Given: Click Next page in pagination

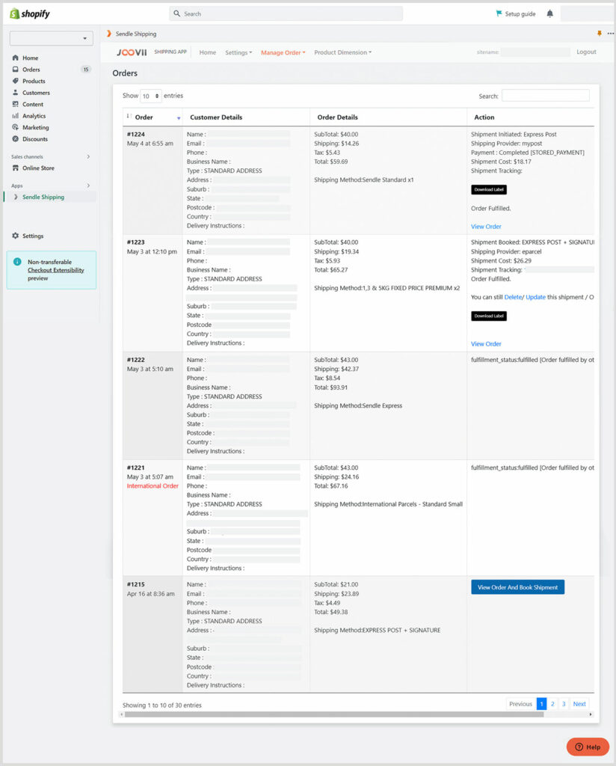Looking at the screenshot, I should (x=579, y=704).
